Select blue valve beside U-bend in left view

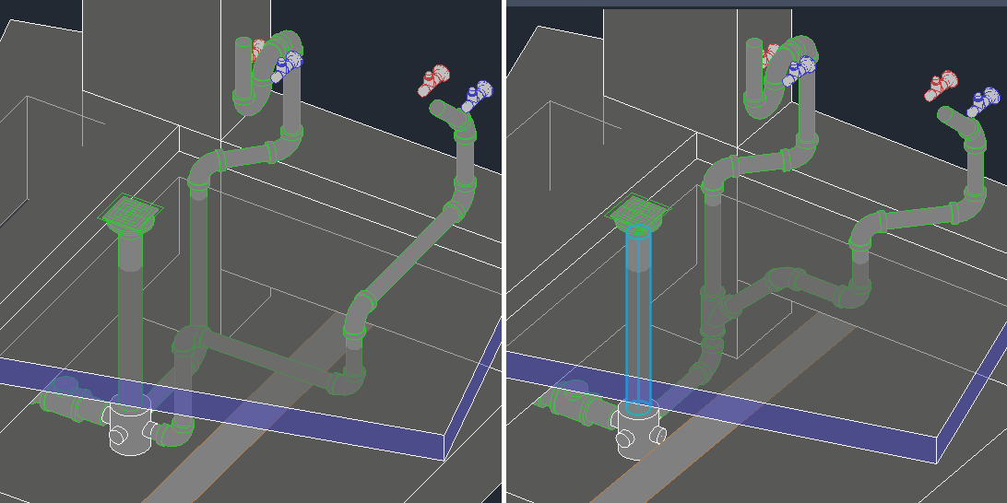pyautogui.click(x=286, y=66)
